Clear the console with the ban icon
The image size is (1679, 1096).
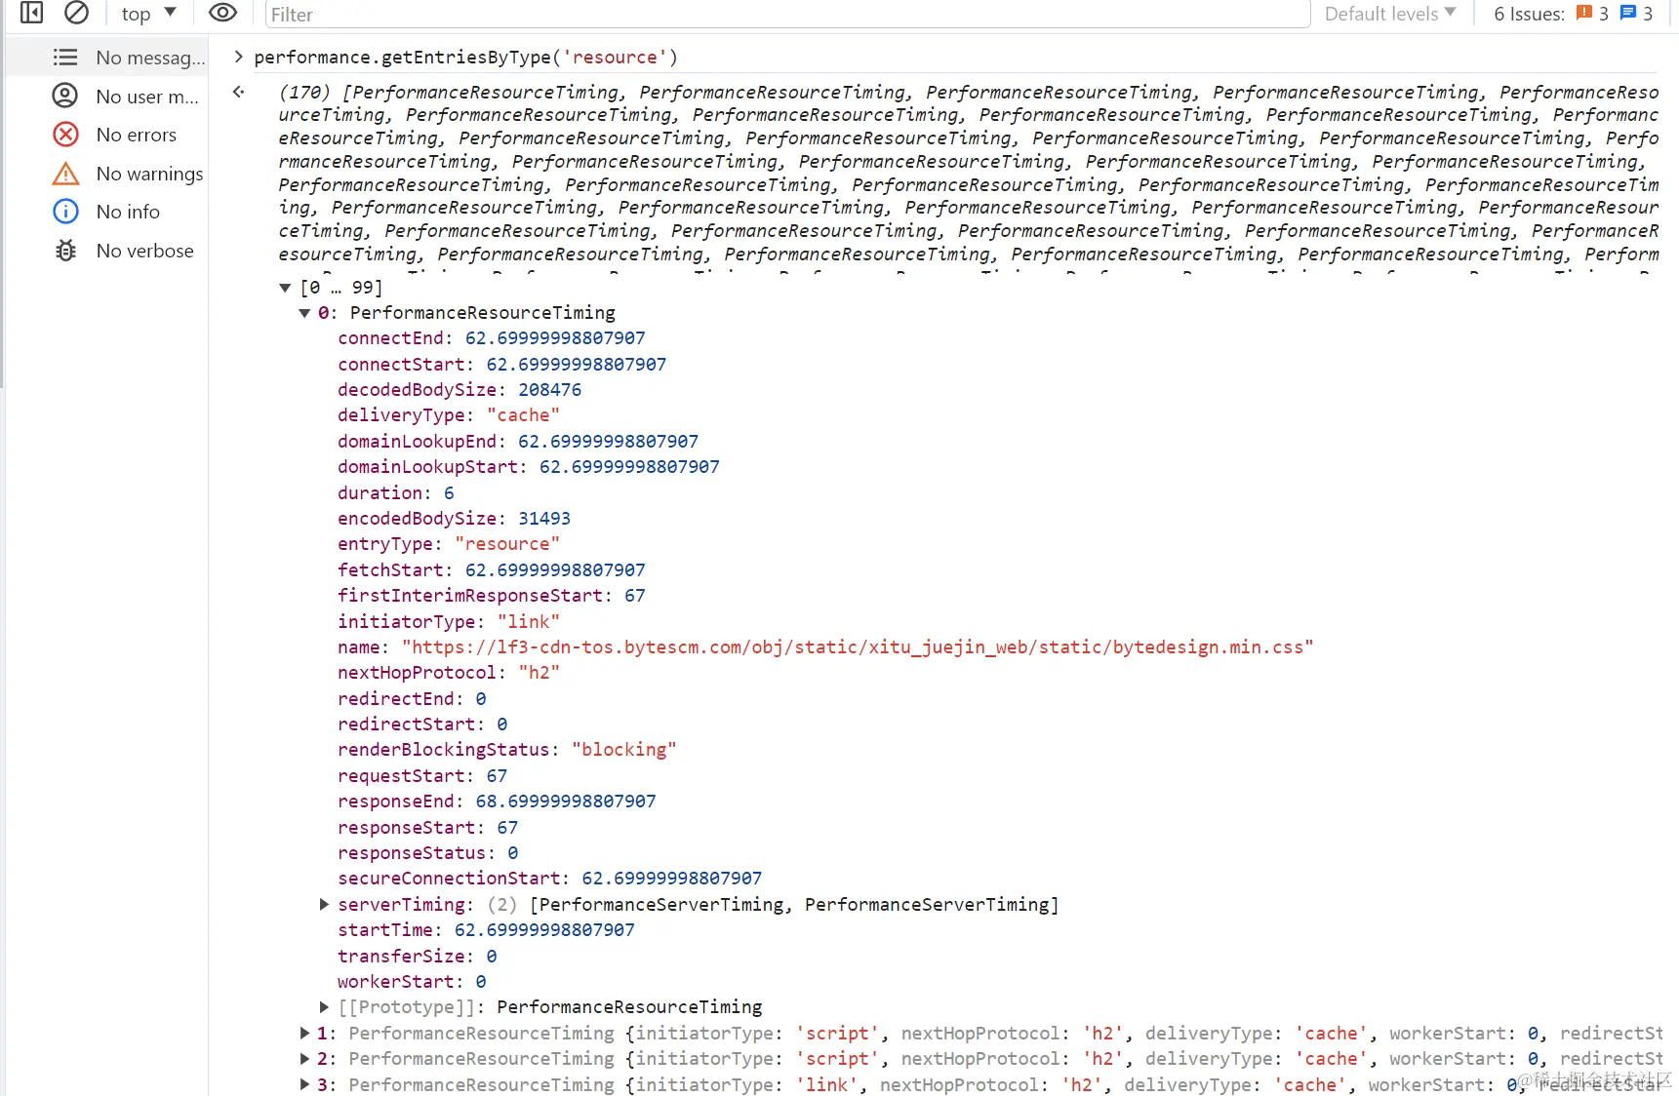[x=76, y=13]
